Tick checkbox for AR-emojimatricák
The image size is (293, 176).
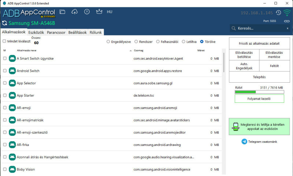coord(5,120)
